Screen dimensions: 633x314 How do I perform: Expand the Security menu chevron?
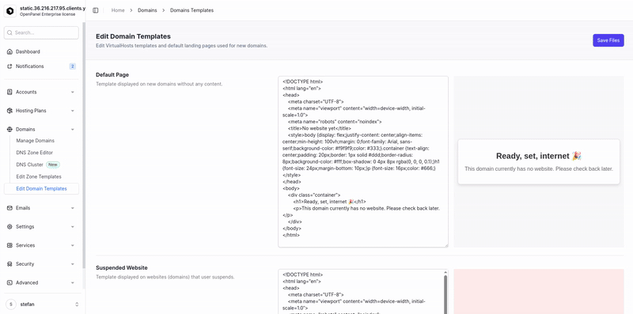(x=73, y=264)
